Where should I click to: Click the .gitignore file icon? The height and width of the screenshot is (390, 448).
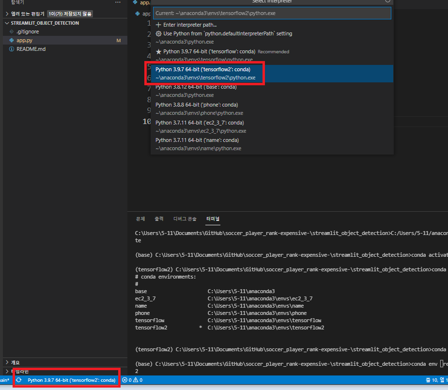12,31
